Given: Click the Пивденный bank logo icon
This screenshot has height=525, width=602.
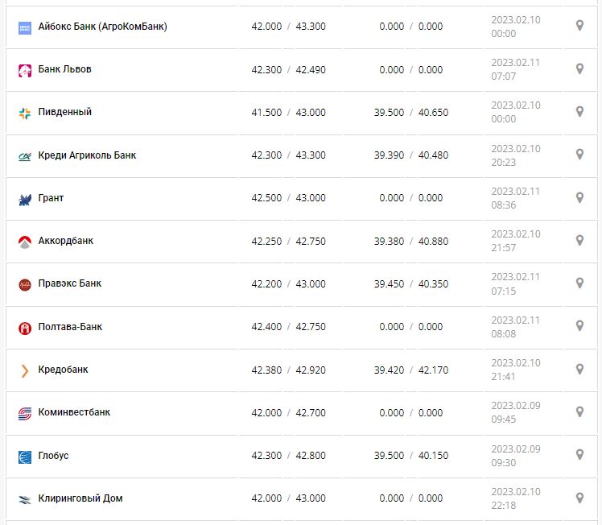Looking at the screenshot, I should point(24,113).
